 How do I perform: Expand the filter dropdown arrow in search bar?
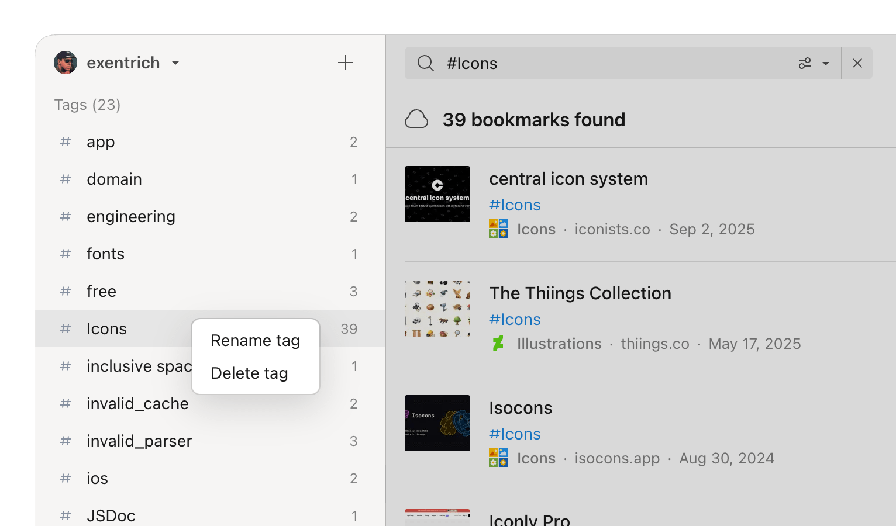pyautogui.click(x=826, y=63)
